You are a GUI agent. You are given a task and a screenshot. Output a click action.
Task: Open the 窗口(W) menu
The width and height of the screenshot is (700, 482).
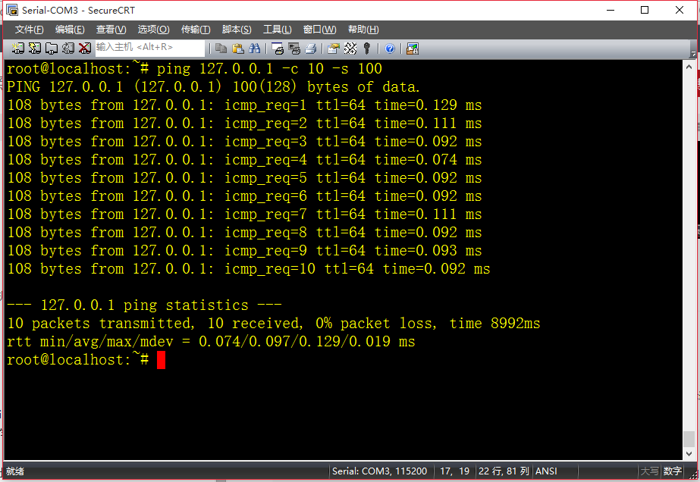319,30
